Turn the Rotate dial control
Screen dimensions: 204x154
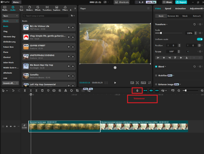(x=187, y=52)
